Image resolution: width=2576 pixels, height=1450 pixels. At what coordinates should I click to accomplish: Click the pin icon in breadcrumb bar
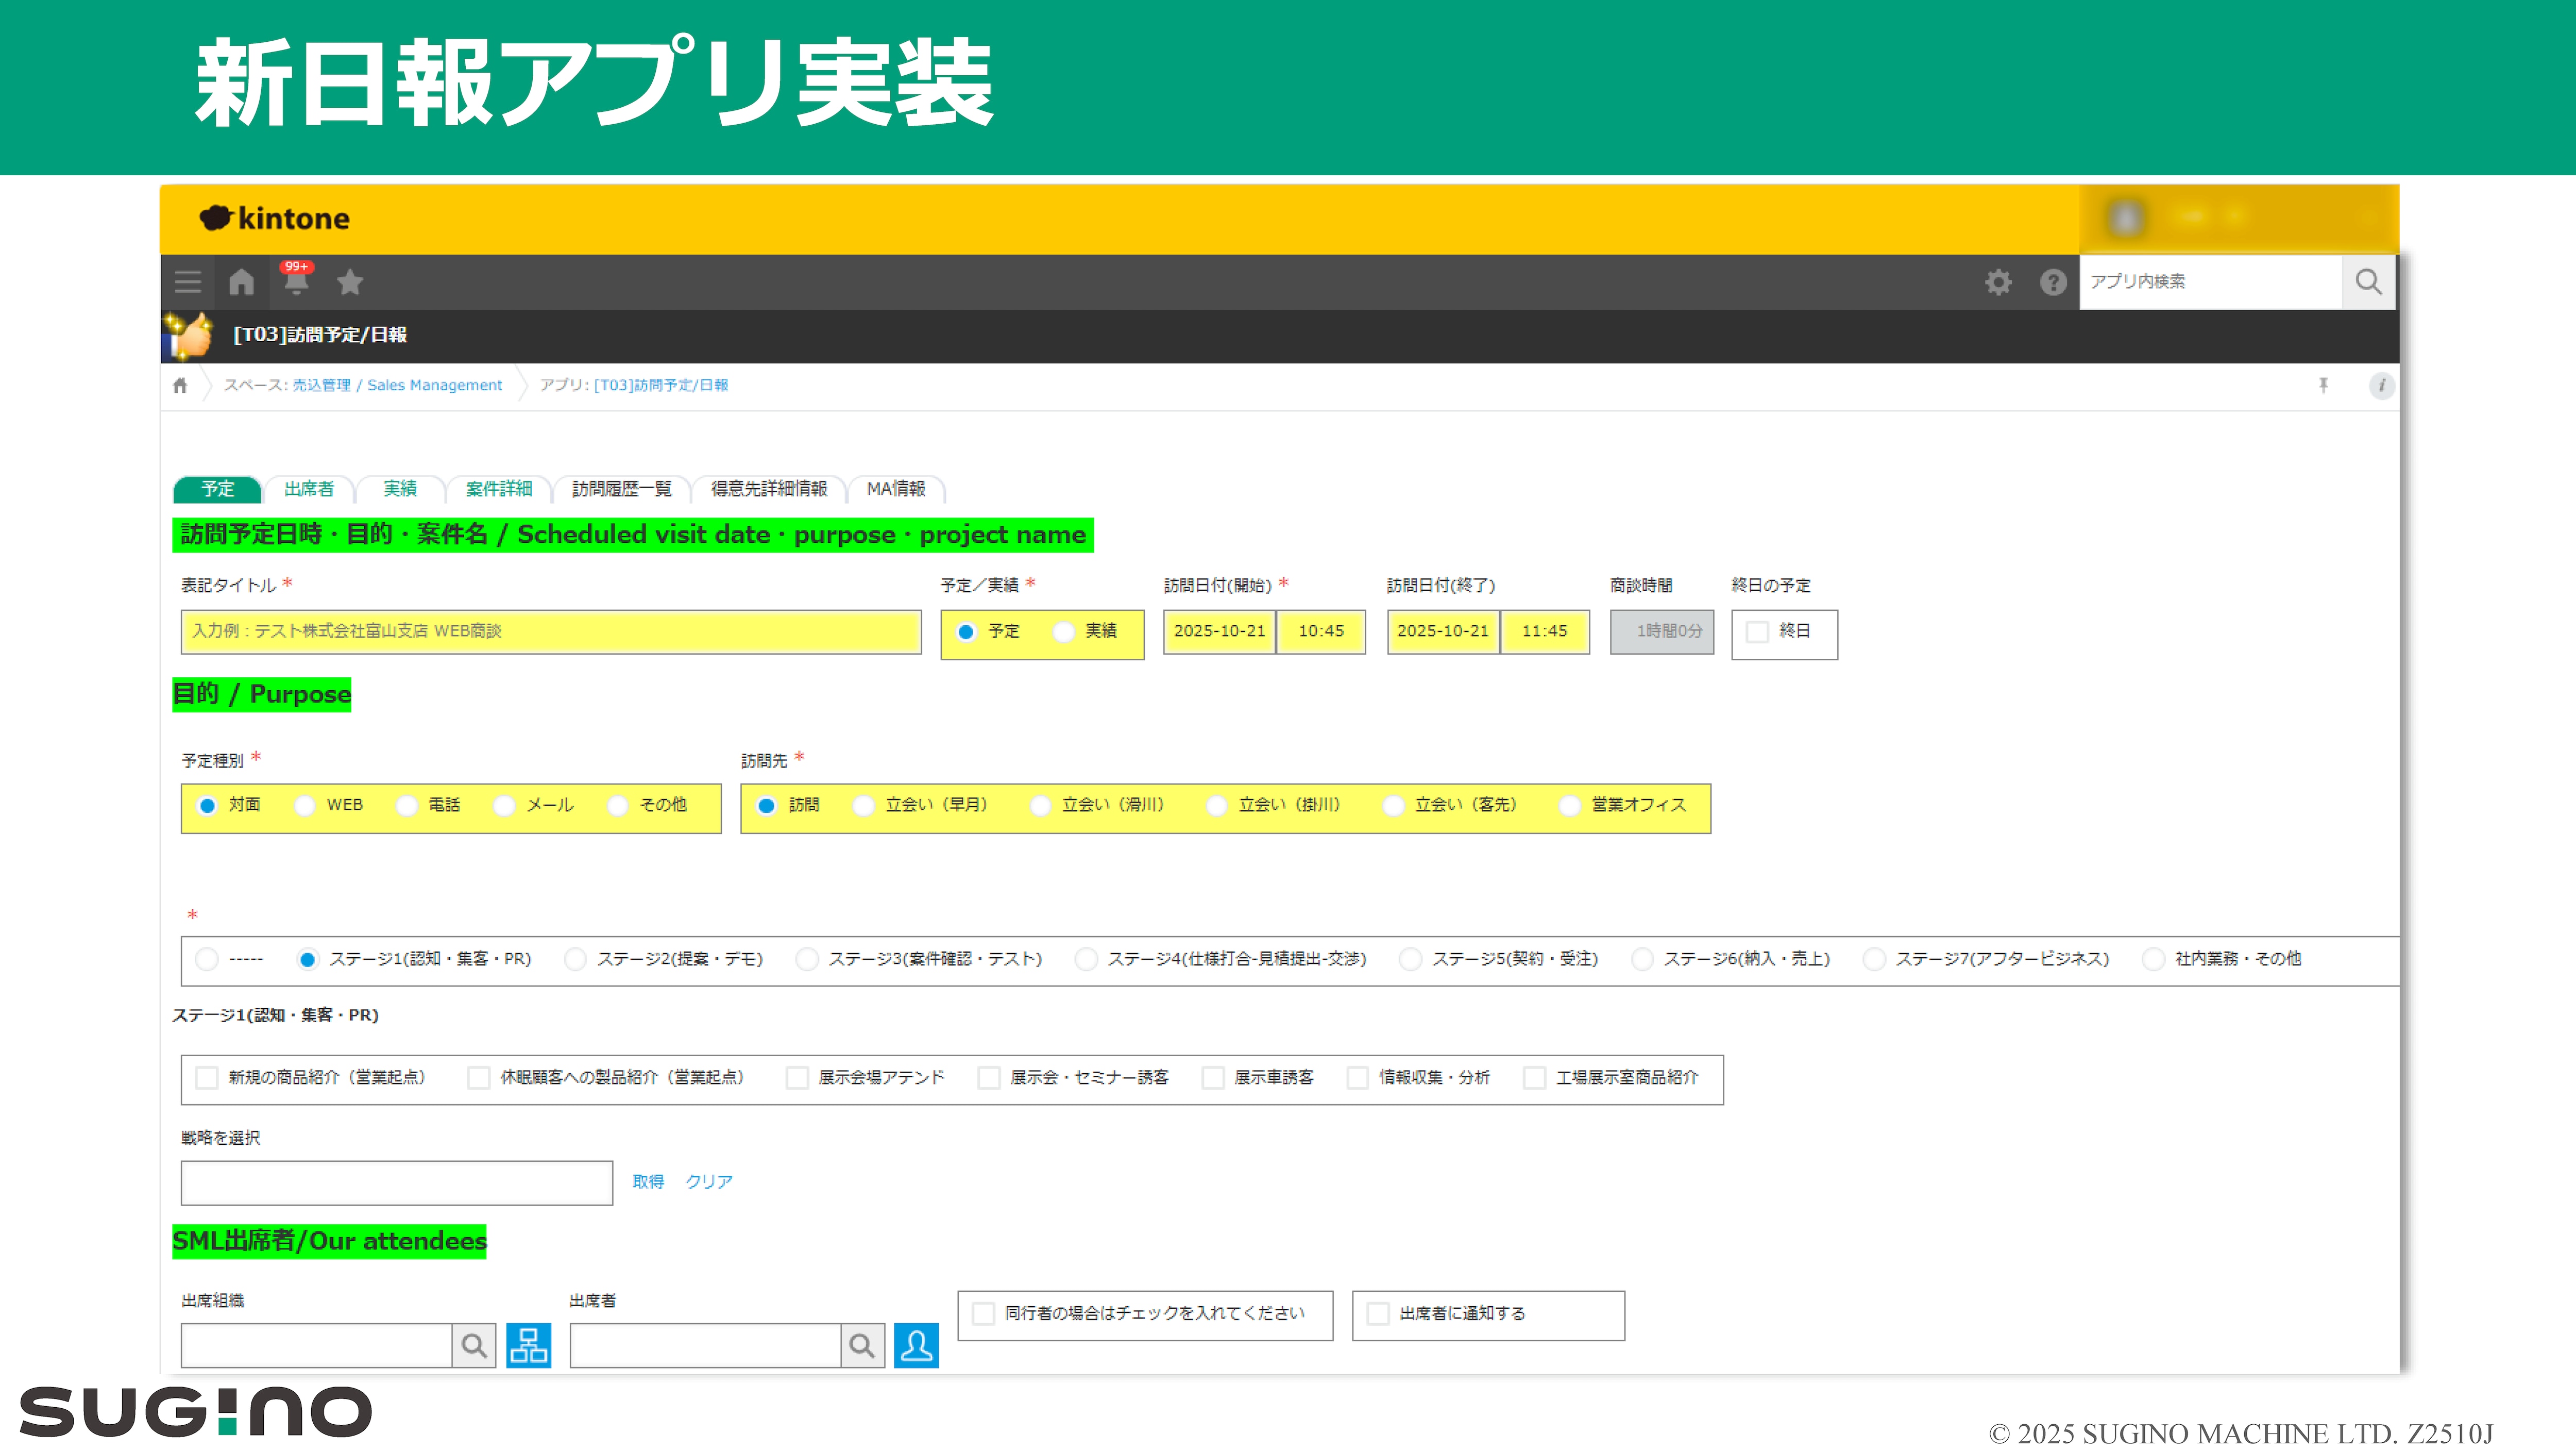coord(2323,385)
